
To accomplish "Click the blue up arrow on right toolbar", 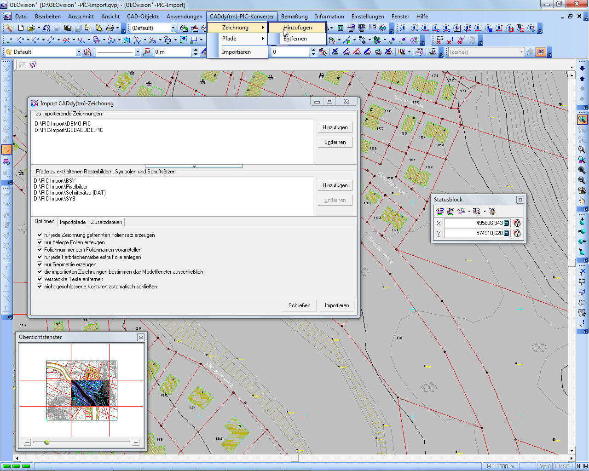I will click(582, 78).
